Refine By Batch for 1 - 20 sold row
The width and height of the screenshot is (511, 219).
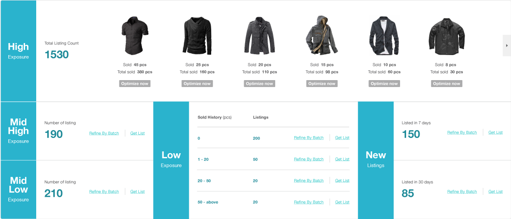click(x=309, y=159)
